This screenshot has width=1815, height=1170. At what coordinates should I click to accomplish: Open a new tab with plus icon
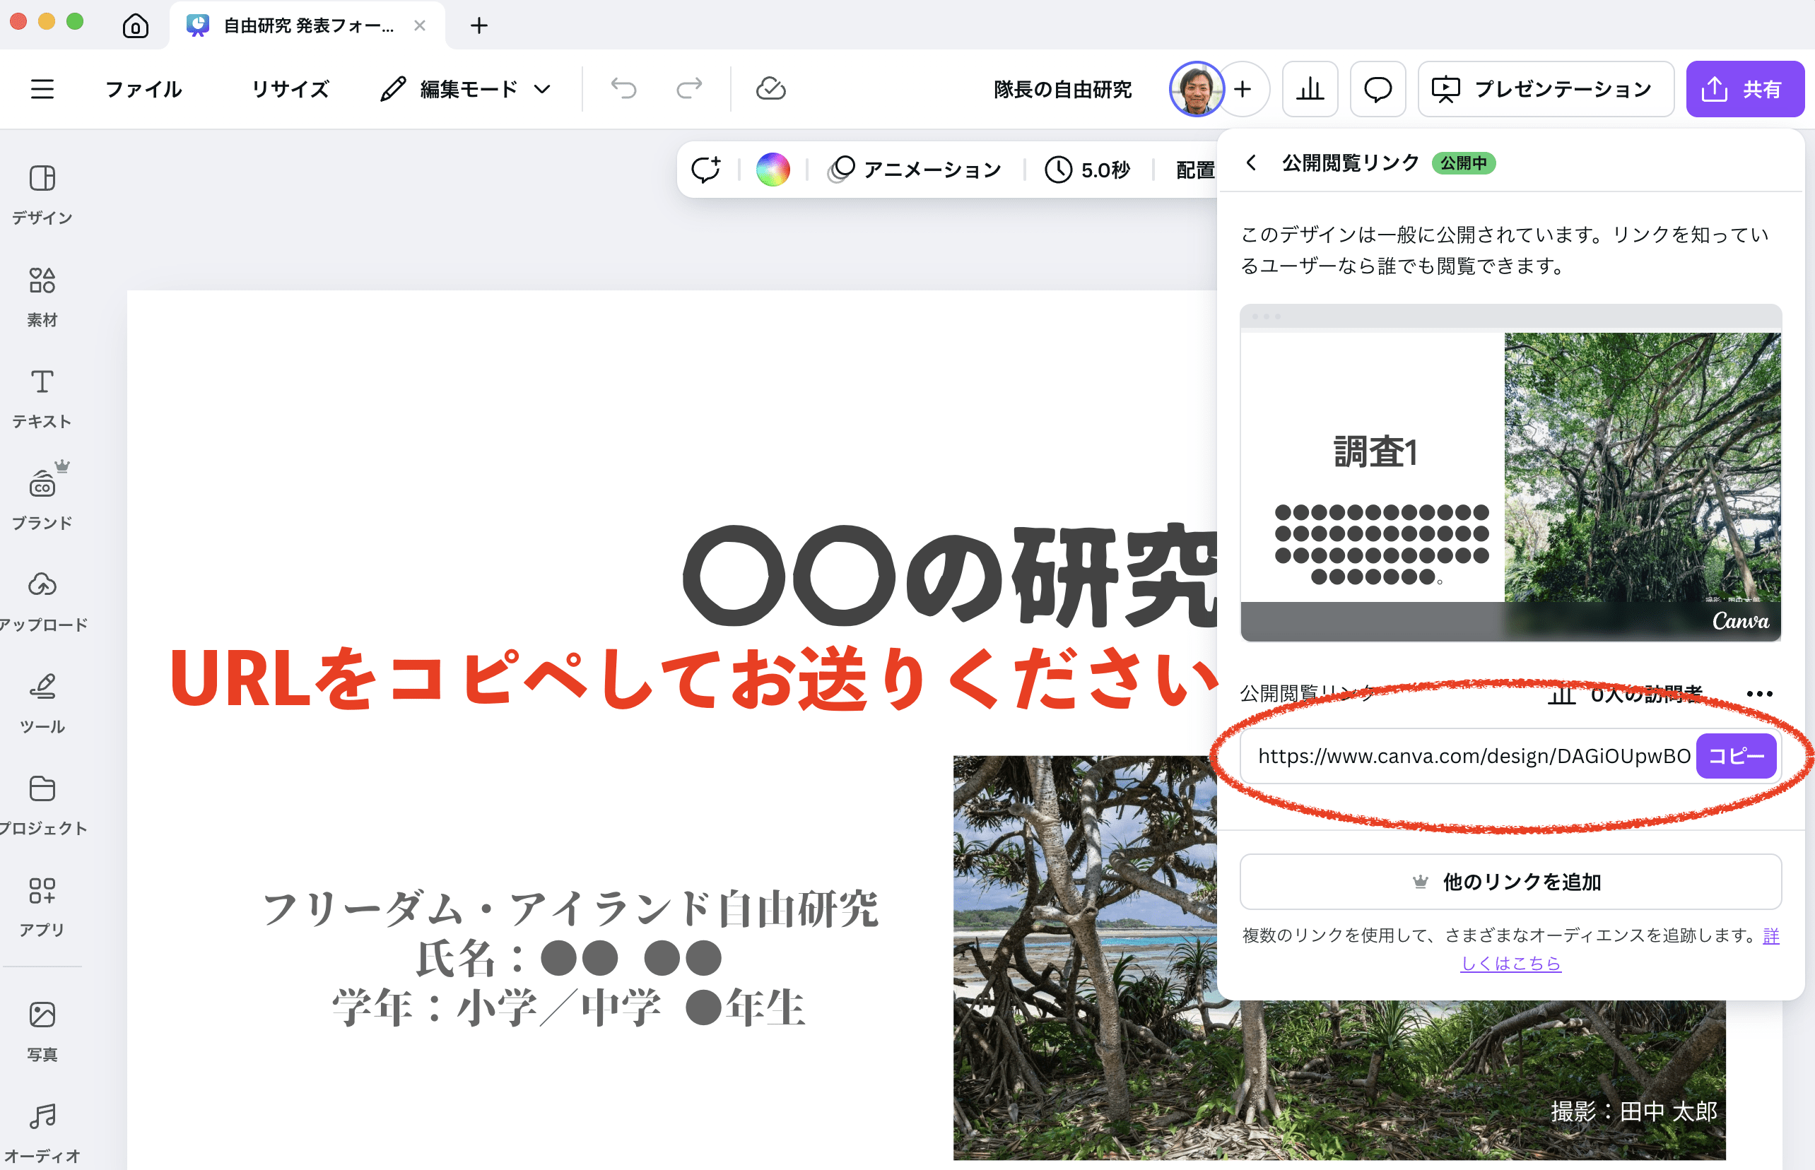pos(478,26)
